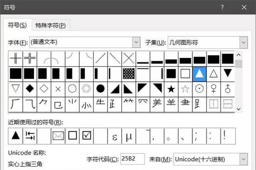The width and height of the screenshot is (256, 170).
Task: Select the highlighted solid up-pointing triangle in grid
Action: click(x=199, y=74)
